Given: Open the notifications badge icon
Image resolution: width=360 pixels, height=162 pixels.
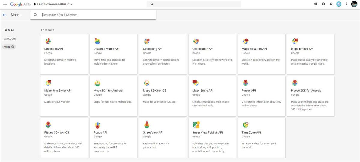Looking at the screenshot, I should (x=339, y=4).
